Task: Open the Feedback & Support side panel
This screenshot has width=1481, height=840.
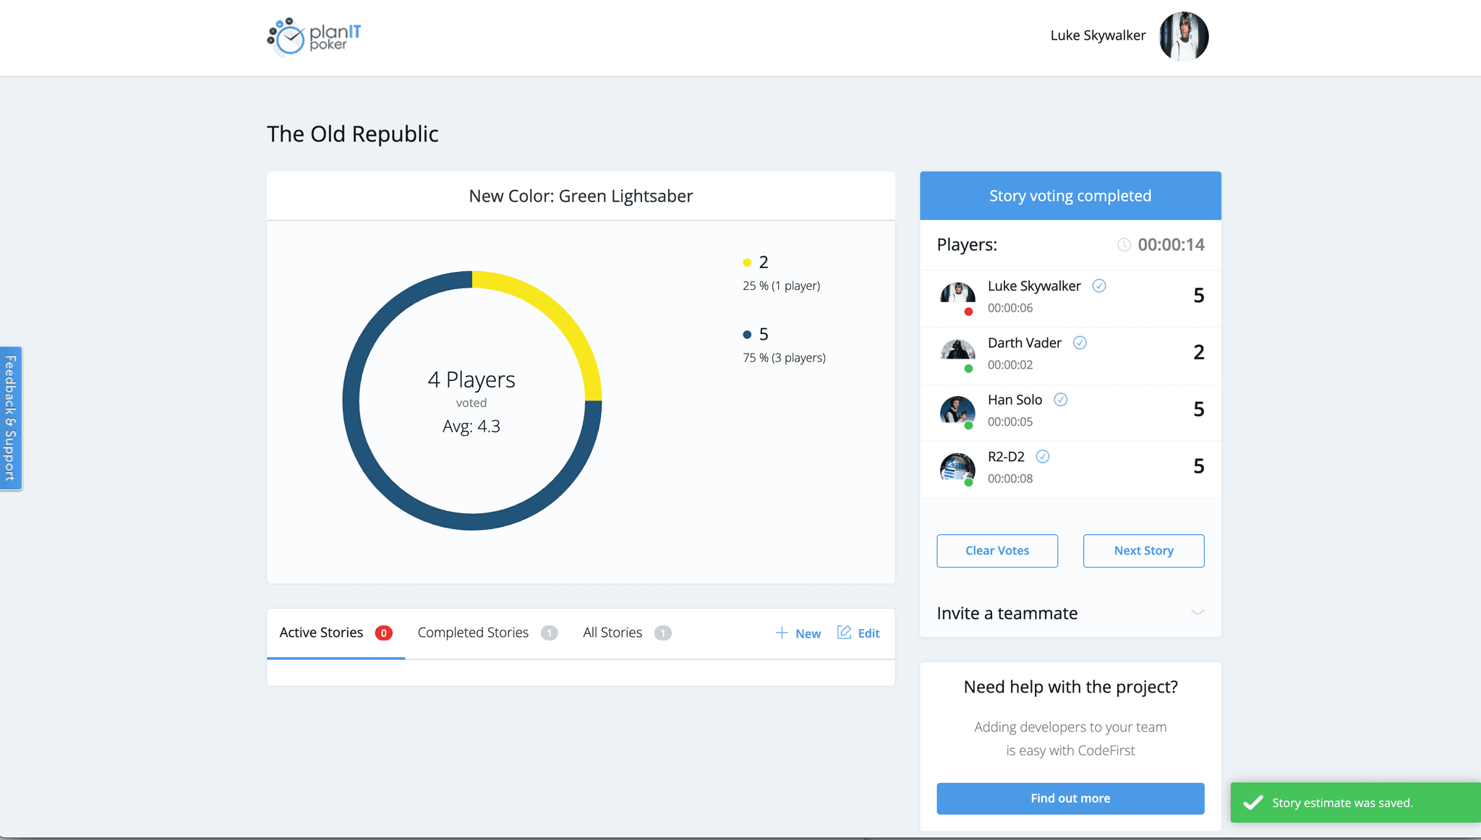Action: (x=11, y=418)
